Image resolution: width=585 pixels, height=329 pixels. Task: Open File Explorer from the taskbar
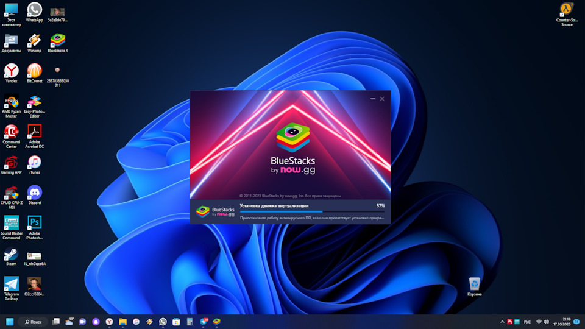click(122, 322)
